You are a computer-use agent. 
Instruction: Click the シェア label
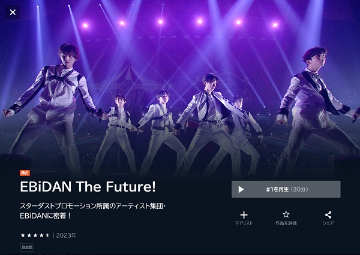pos(328,223)
